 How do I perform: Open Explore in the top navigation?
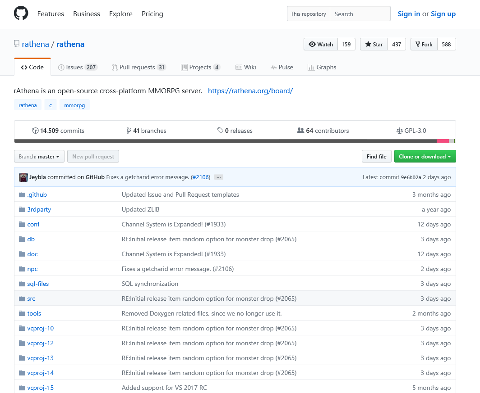121,14
